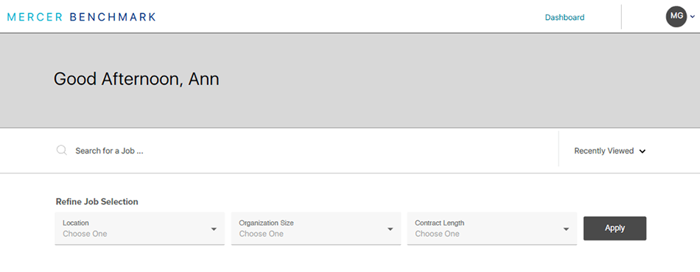Click the Location dropdown arrow
This screenshot has width=700, height=272.
pos(214,229)
